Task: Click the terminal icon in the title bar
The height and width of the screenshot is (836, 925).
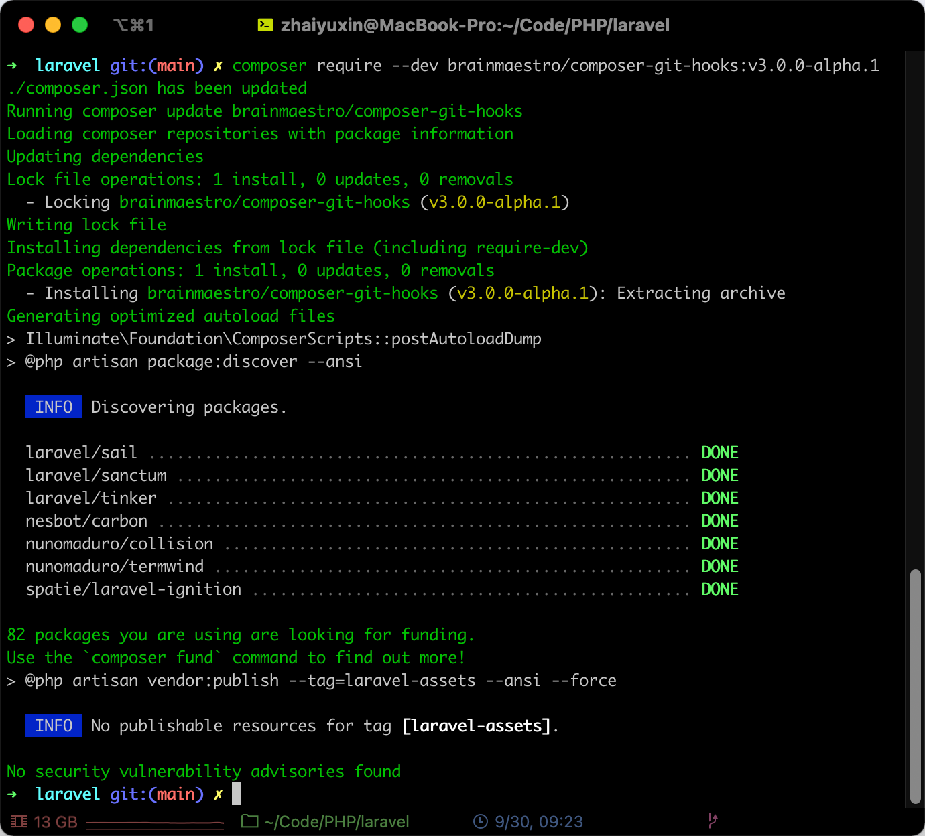Action: tap(265, 25)
